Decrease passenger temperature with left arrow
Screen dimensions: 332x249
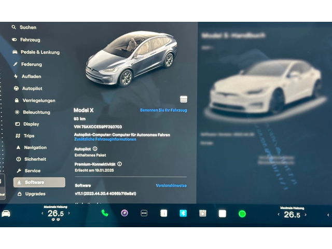coord(279,214)
